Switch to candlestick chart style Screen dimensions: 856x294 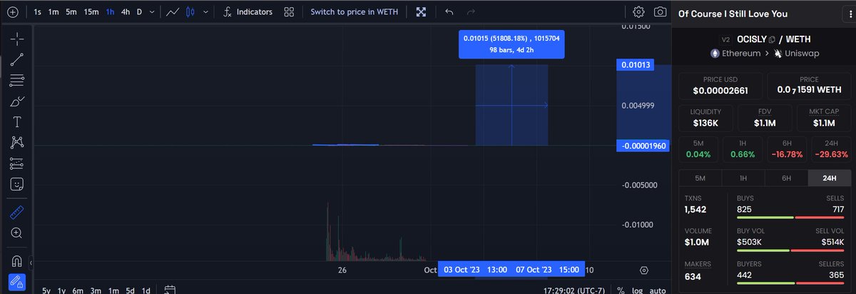(x=190, y=12)
